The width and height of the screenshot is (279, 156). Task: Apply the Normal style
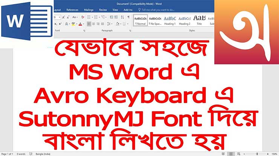point(140,21)
